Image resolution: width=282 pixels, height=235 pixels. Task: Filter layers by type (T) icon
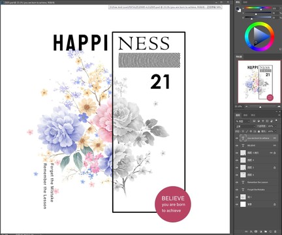(263, 121)
